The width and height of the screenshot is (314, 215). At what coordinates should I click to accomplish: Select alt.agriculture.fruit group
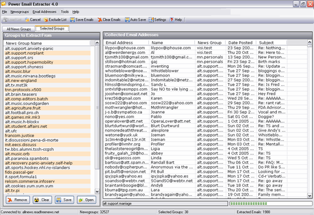pyautogui.click(x=47, y=108)
